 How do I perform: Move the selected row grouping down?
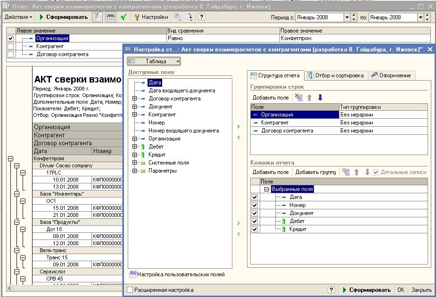click(320, 98)
